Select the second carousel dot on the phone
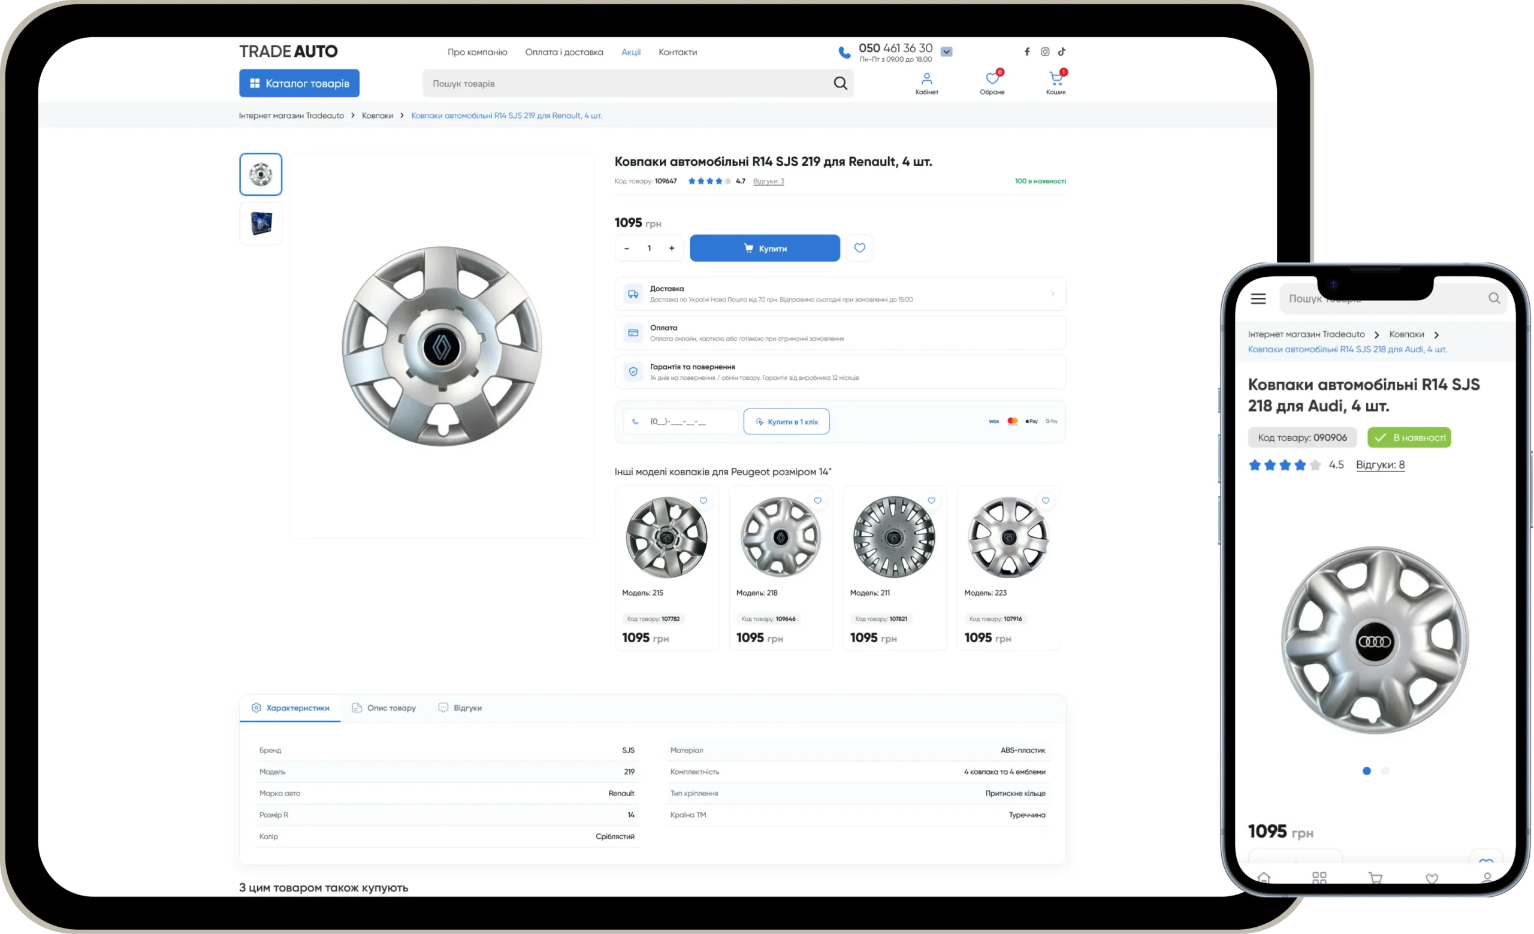 [1385, 770]
